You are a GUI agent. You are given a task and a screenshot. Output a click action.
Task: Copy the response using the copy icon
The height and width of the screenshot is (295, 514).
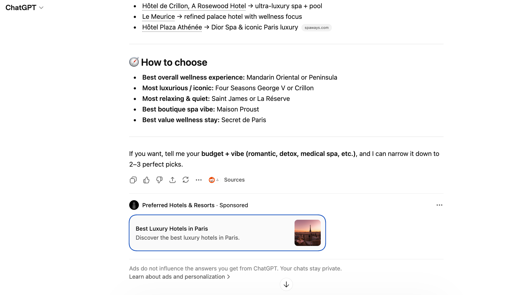[133, 180]
